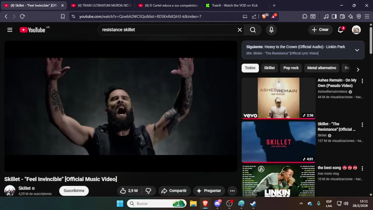Go to the YouTube home logo
This screenshot has height=210, width=373.
coord(32,30)
